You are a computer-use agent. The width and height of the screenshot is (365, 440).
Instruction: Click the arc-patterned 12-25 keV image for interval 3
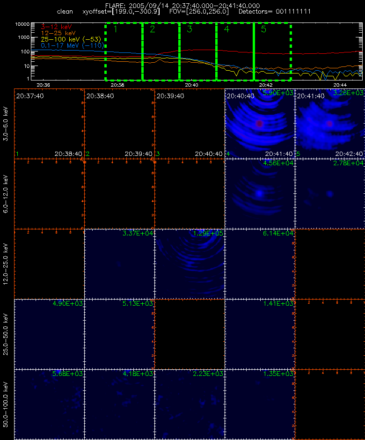point(190,264)
